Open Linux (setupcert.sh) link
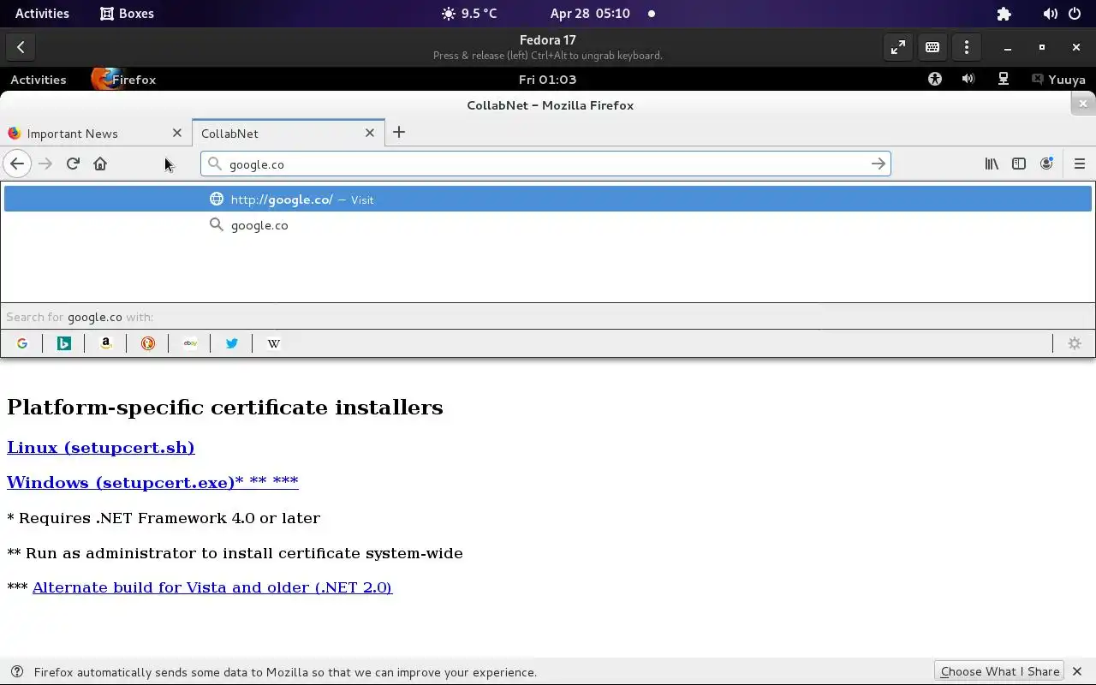 point(101,448)
